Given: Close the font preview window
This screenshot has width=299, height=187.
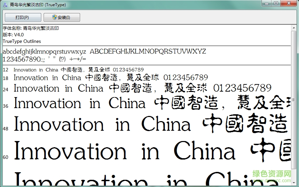Looking at the screenshot, I should [288, 3].
